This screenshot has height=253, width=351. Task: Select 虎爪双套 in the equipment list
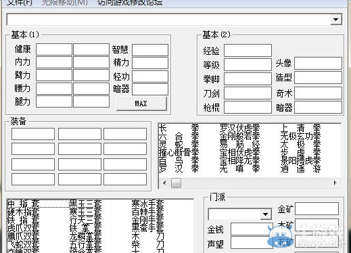click(x=23, y=229)
